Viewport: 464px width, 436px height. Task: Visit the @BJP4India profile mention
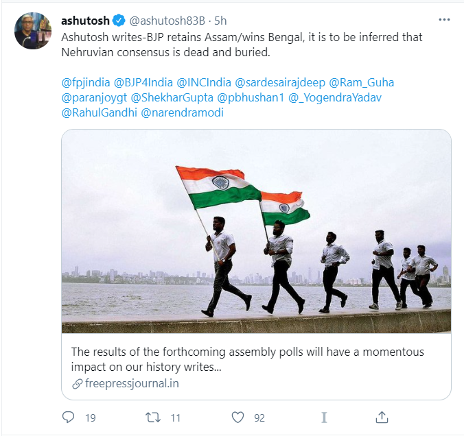(148, 82)
